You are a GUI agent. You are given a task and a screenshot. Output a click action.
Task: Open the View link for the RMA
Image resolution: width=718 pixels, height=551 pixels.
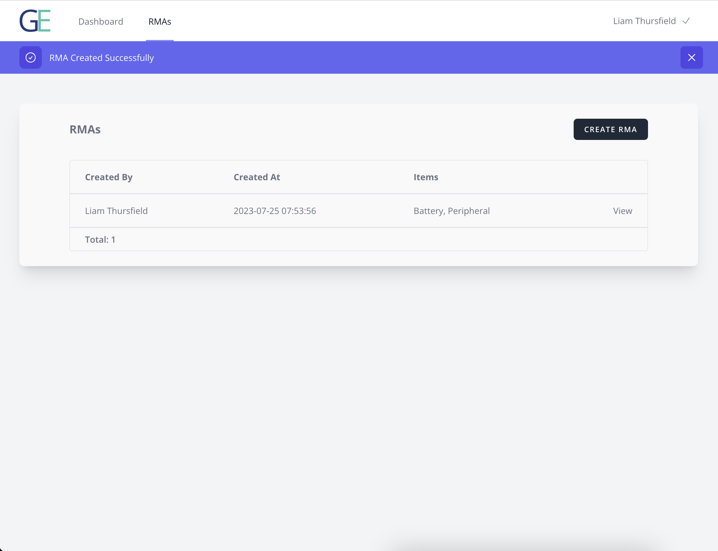[622, 211]
